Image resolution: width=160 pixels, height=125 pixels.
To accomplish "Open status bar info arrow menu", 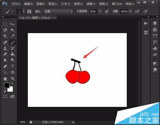I will pos(73,122).
